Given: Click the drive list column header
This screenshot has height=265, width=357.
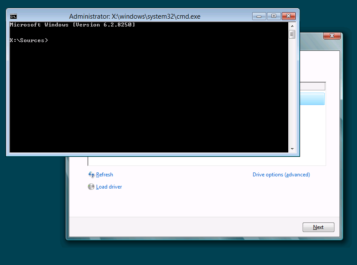Looking at the screenshot, I should [x=312, y=86].
